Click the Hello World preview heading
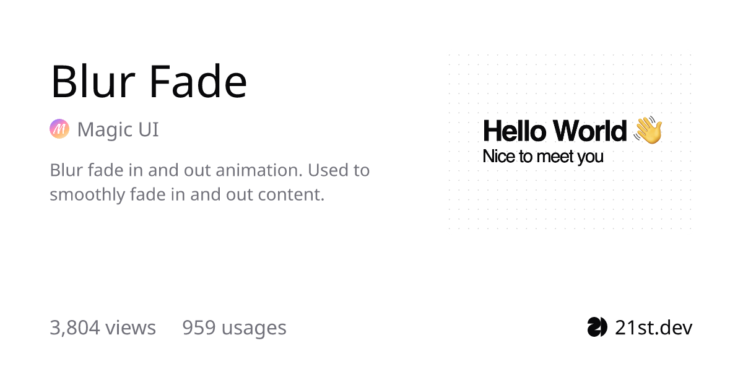Screen dimensions: 743x390 (555, 131)
